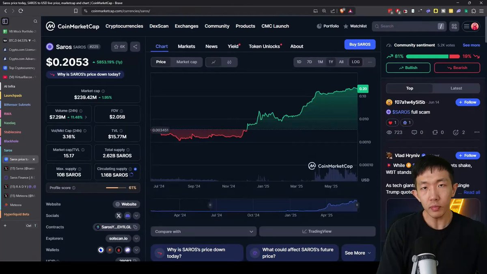Open See more community sentiment link
The width and height of the screenshot is (487, 274).
[x=471, y=45]
